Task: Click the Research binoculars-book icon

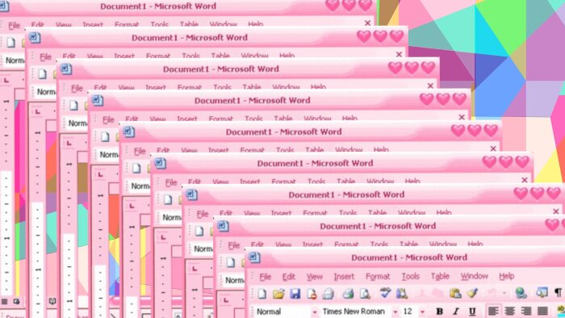Action: (x=402, y=293)
